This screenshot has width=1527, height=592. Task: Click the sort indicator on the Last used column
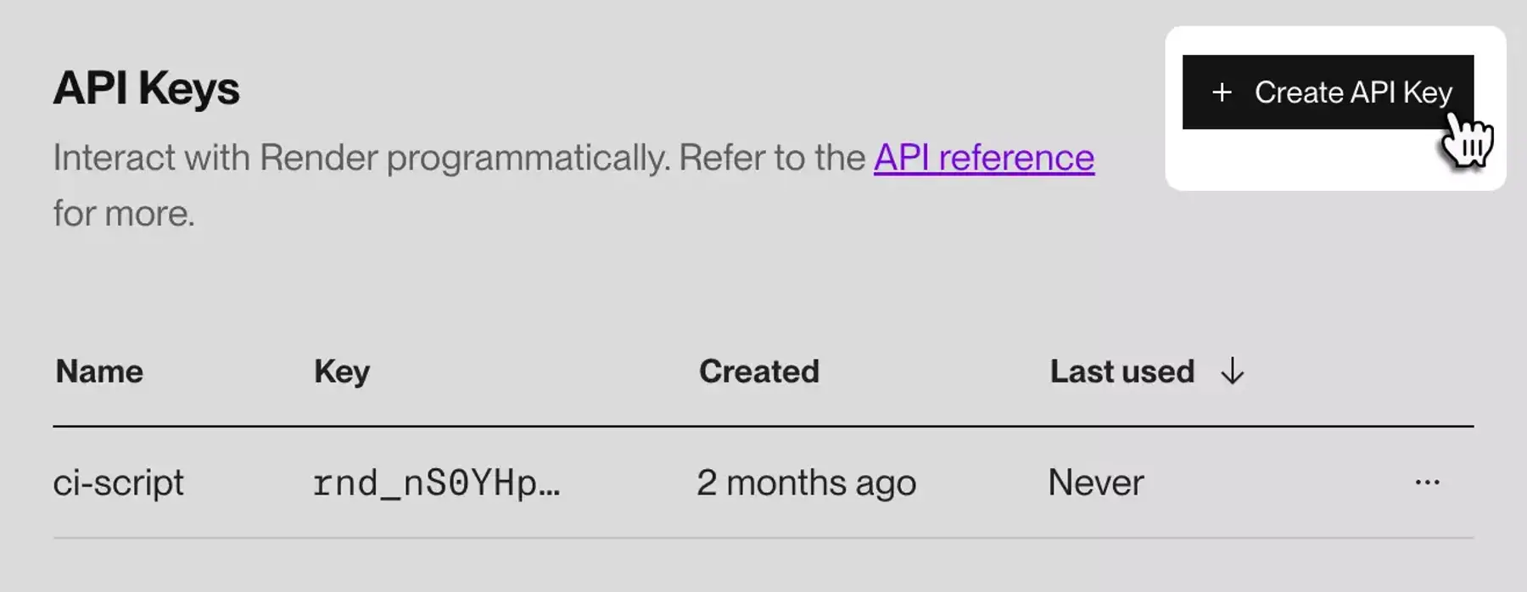coord(1231,371)
